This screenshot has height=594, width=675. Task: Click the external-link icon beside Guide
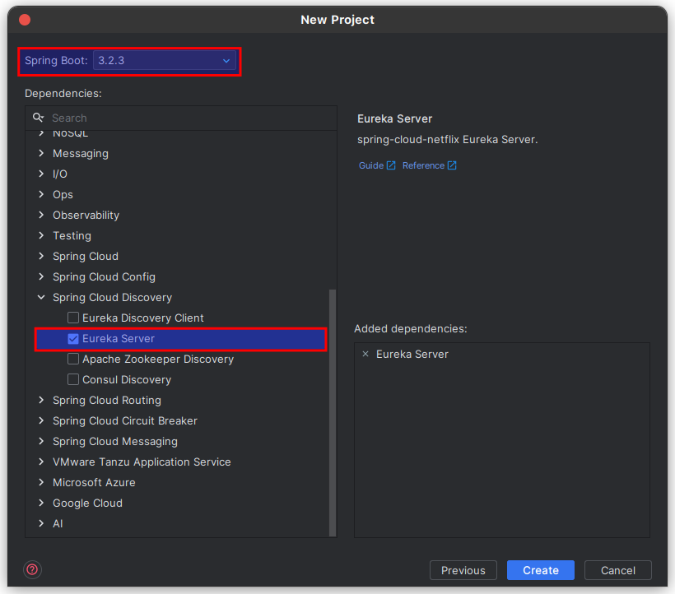pyautogui.click(x=393, y=165)
